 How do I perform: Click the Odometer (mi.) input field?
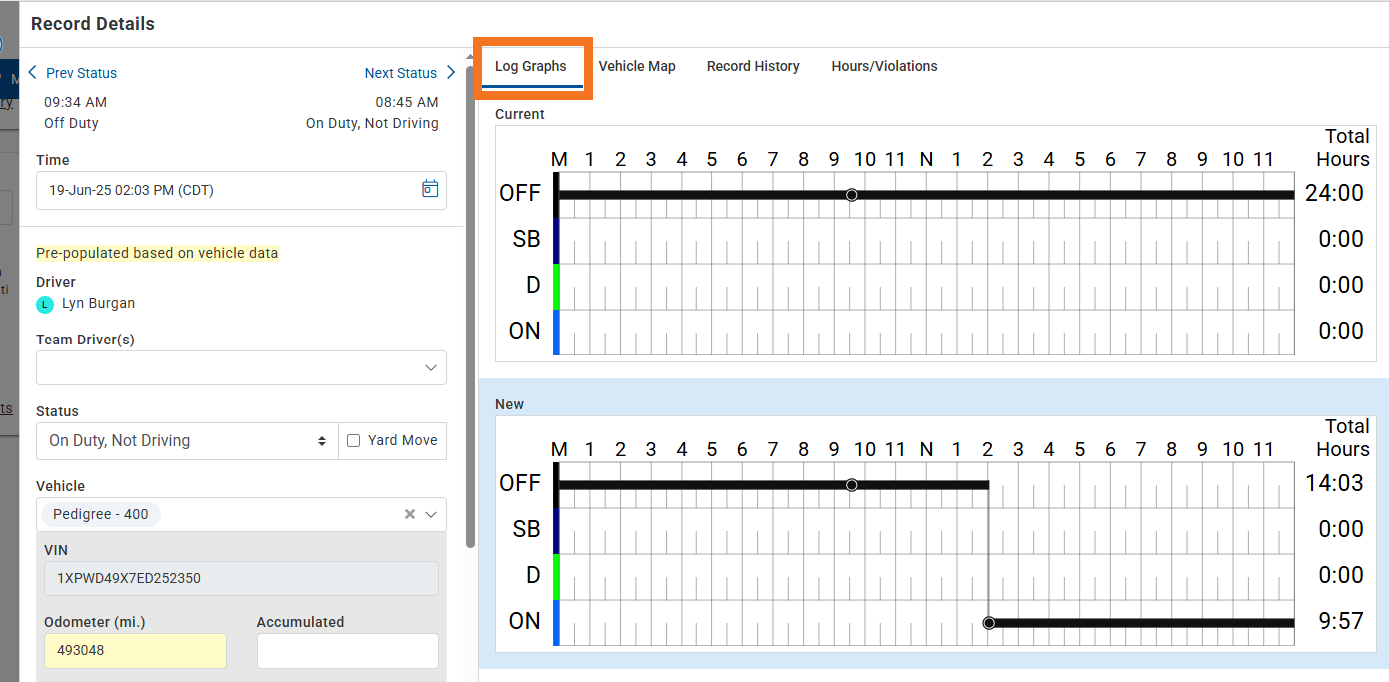pyautogui.click(x=135, y=650)
